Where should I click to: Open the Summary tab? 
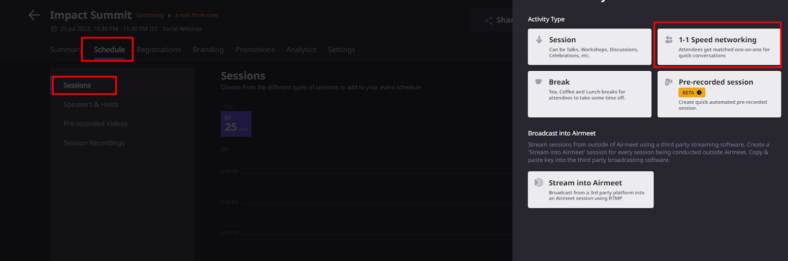point(65,50)
